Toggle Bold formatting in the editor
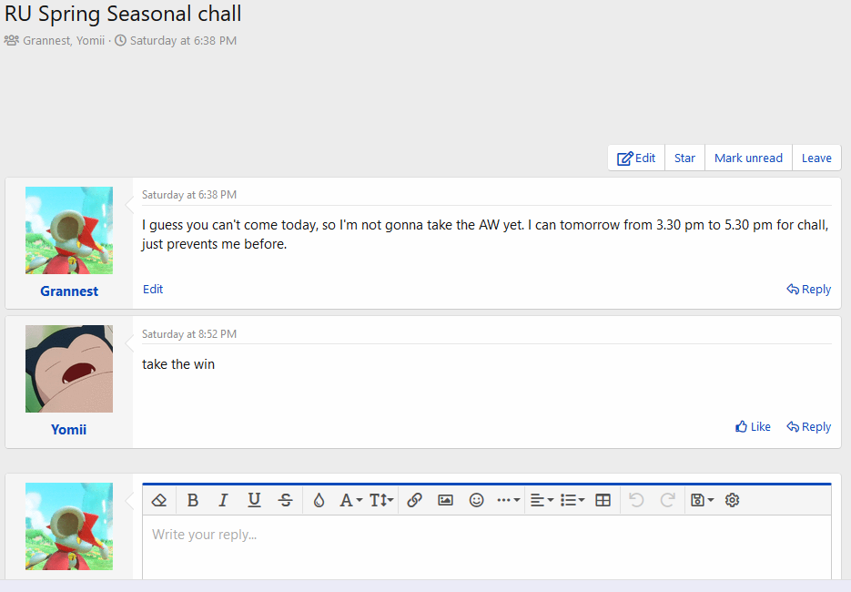851x592 pixels. coord(192,500)
